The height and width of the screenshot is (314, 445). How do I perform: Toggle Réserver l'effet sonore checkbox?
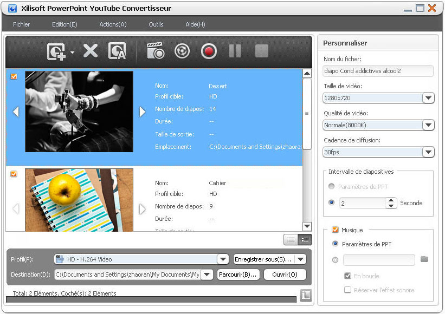pos(347,290)
